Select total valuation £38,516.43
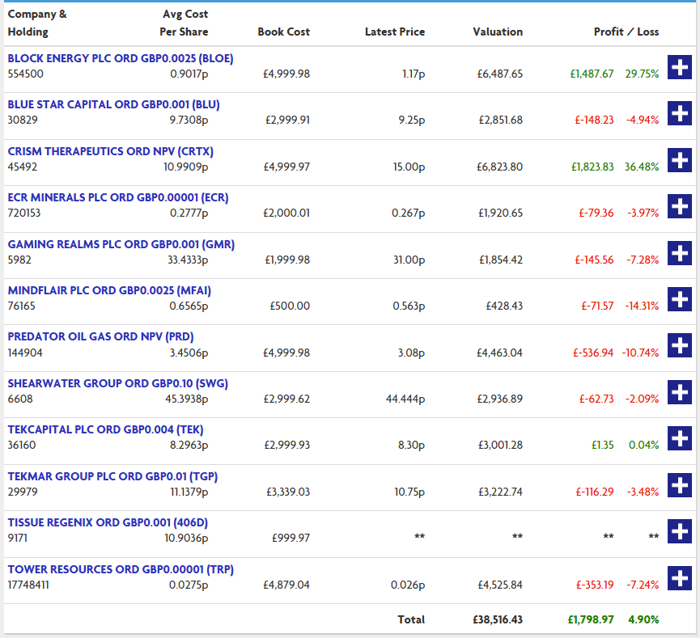 coord(498,619)
